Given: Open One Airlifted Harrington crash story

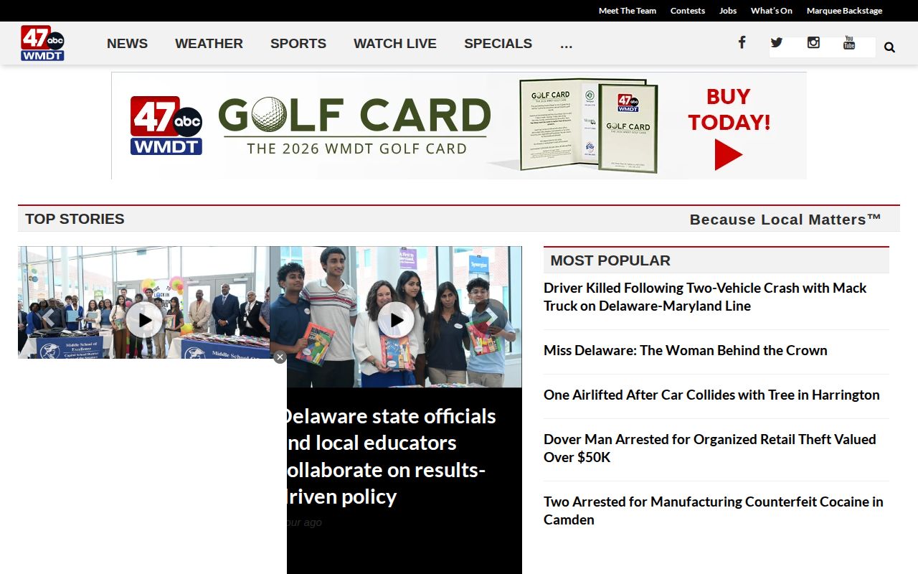Looking at the screenshot, I should [711, 395].
